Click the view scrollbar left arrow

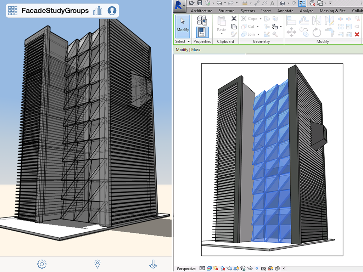(x=284, y=268)
